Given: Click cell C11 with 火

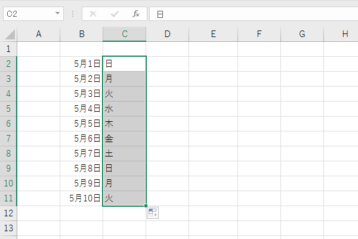Looking at the screenshot, I should point(125,198).
